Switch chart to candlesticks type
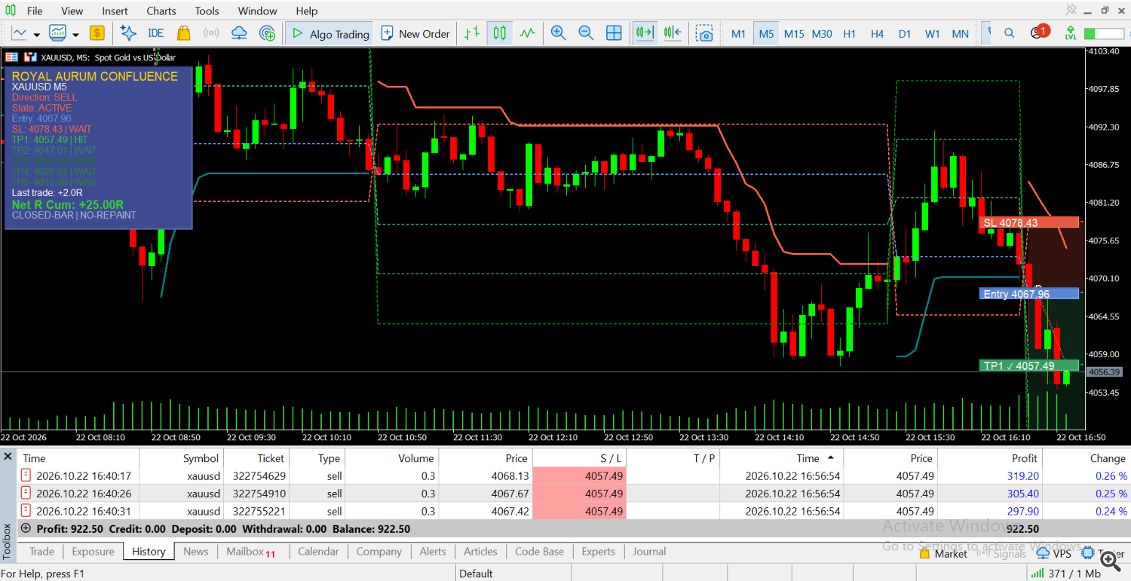 click(x=499, y=33)
